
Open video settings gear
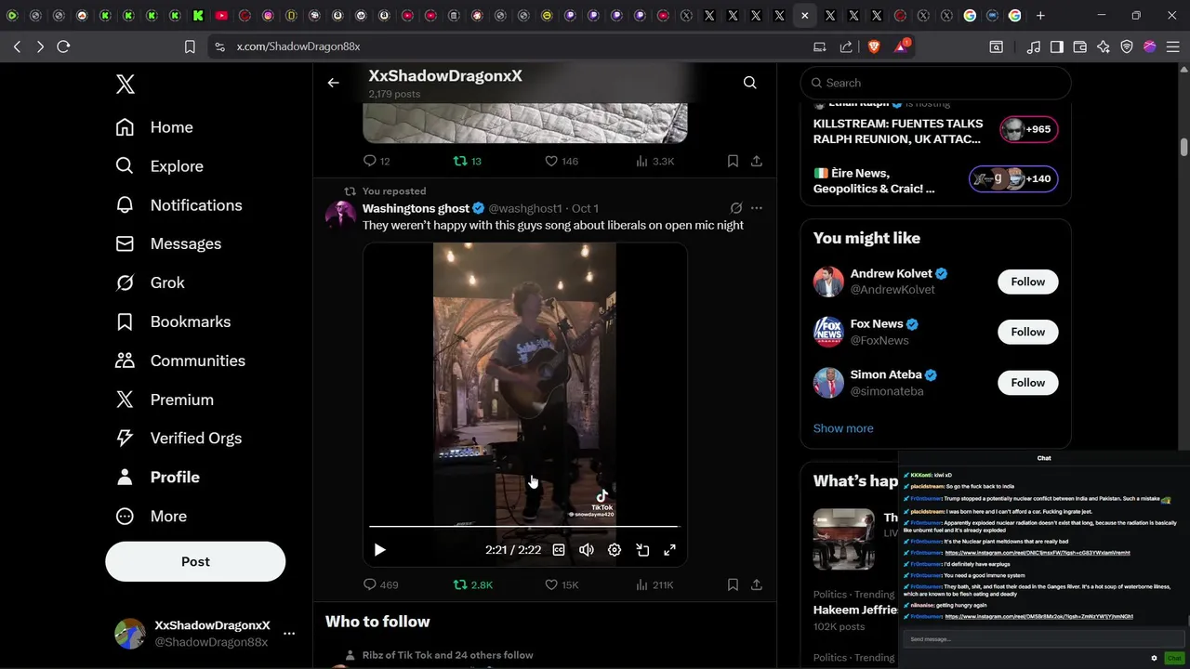pos(615,550)
